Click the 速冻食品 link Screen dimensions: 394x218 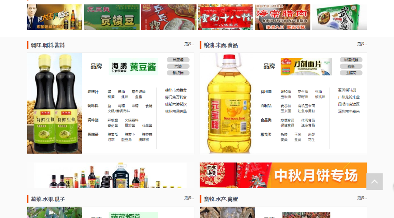click(x=308, y=125)
